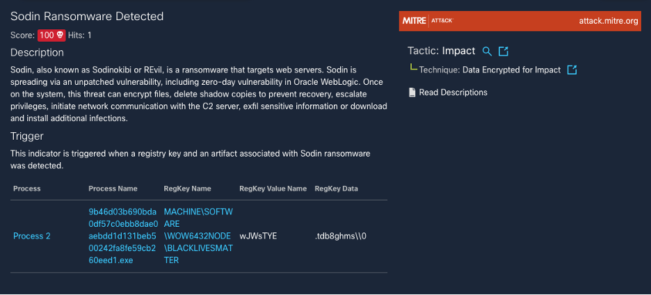Open the Process 2 link

tap(32, 236)
